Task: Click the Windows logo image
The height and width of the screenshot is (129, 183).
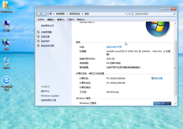Action: pos(157,29)
